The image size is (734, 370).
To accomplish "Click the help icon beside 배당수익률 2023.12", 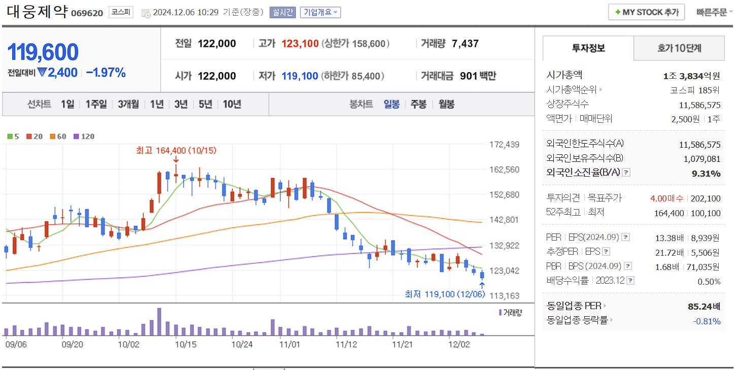I will [x=629, y=280].
